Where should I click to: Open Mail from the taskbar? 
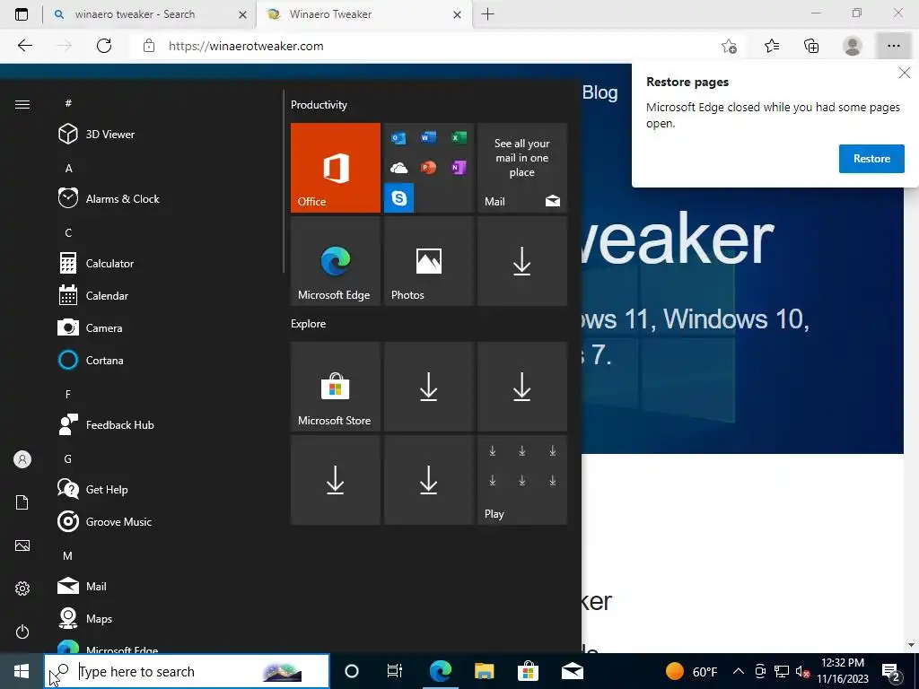coord(572,671)
